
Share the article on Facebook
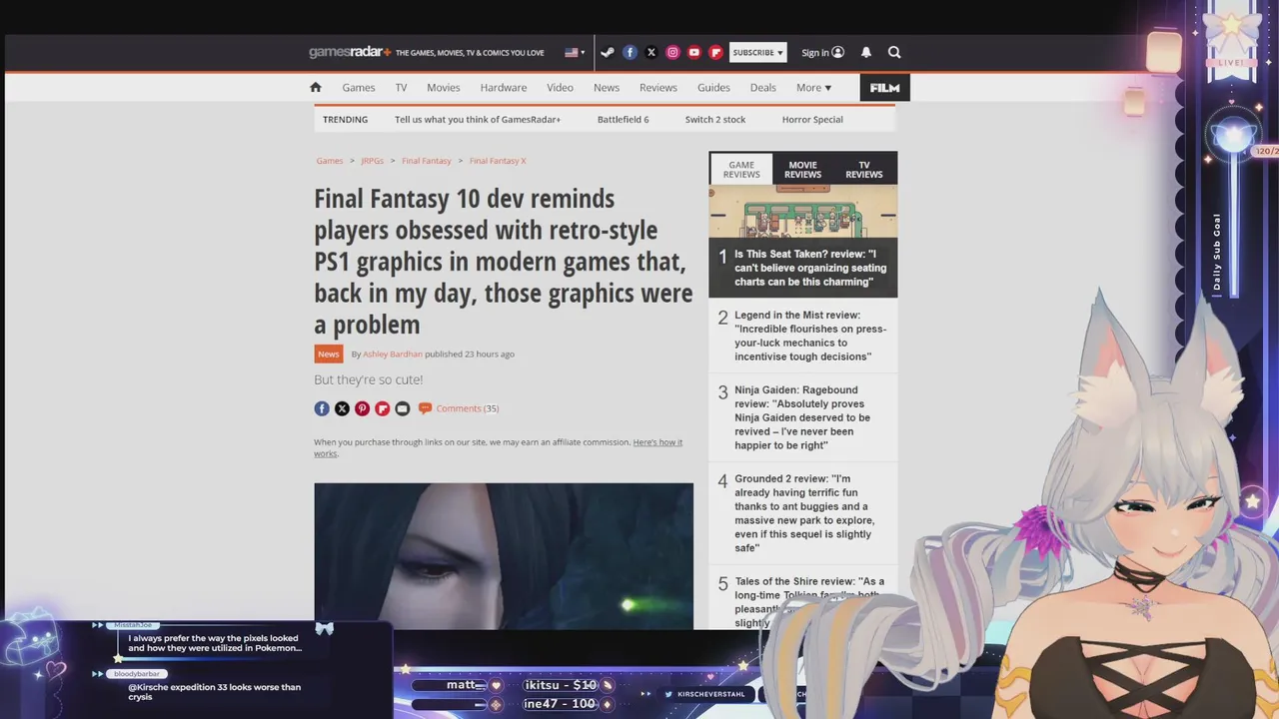pyautogui.click(x=322, y=408)
